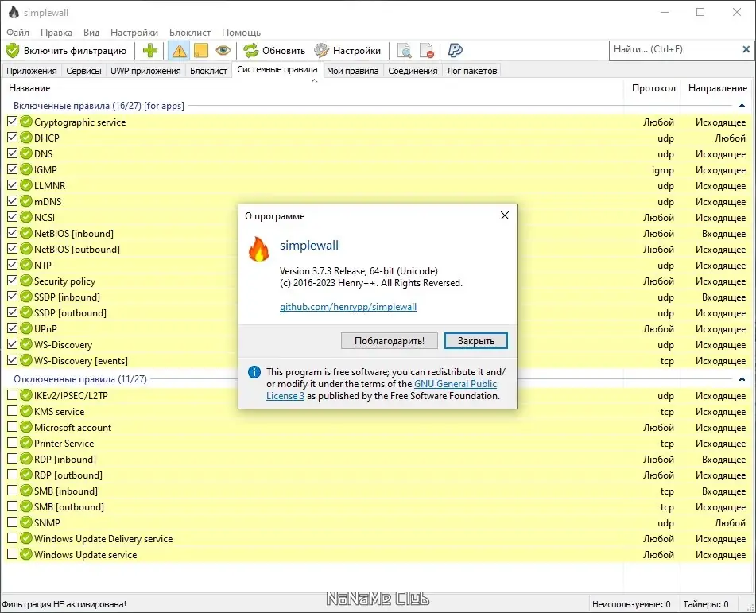The width and height of the screenshot is (756, 613).
Task: Click the Поблагодарить! button
Action: click(x=389, y=340)
